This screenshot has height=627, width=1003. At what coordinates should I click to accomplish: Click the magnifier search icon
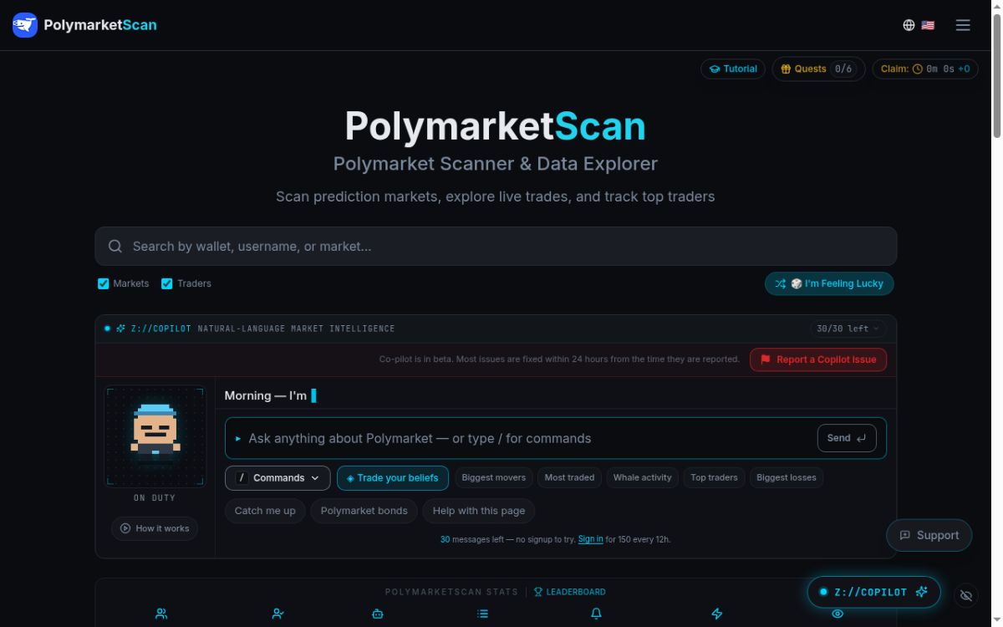(115, 247)
